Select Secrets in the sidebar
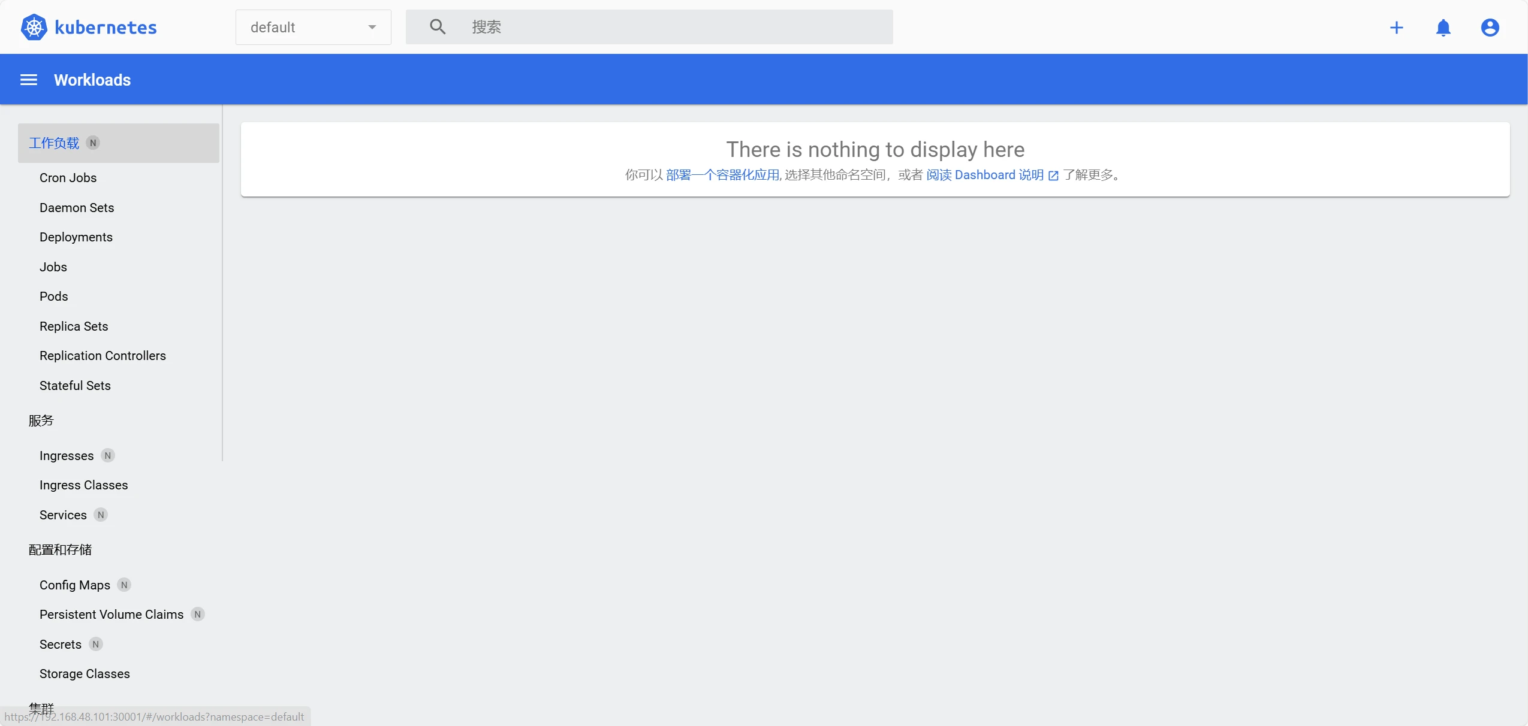This screenshot has height=726, width=1528. pyautogui.click(x=61, y=645)
